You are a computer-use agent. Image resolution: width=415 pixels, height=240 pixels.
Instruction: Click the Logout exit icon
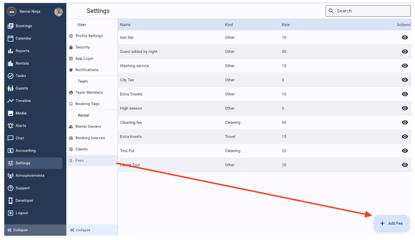[11, 213]
